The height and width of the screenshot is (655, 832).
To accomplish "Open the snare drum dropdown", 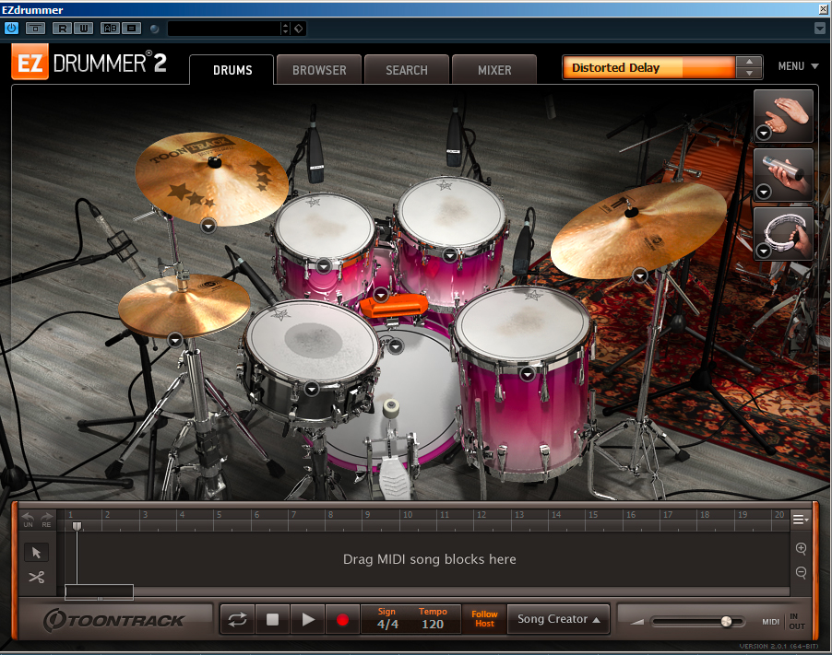I will pos(312,389).
